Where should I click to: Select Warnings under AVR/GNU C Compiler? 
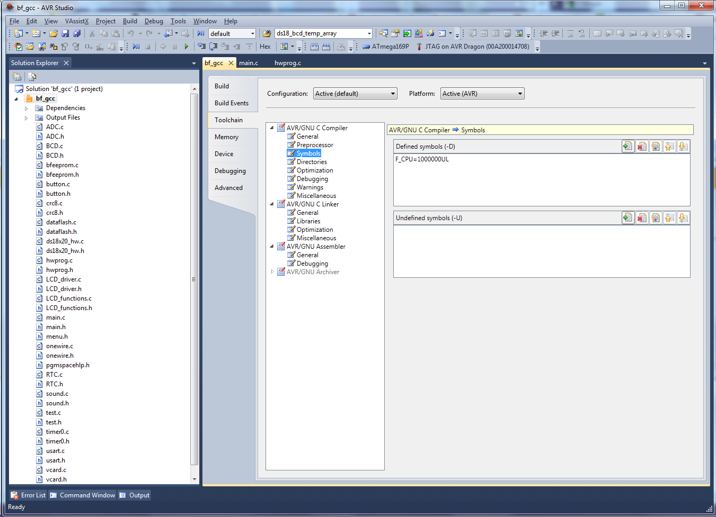(x=310, y=187)
